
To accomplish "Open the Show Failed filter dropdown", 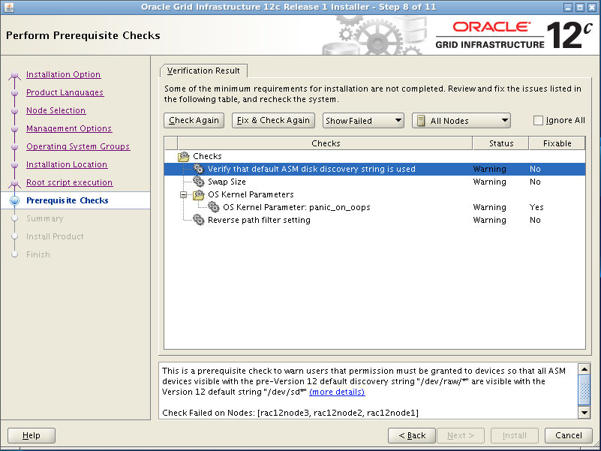I will [x=364, y=120].
